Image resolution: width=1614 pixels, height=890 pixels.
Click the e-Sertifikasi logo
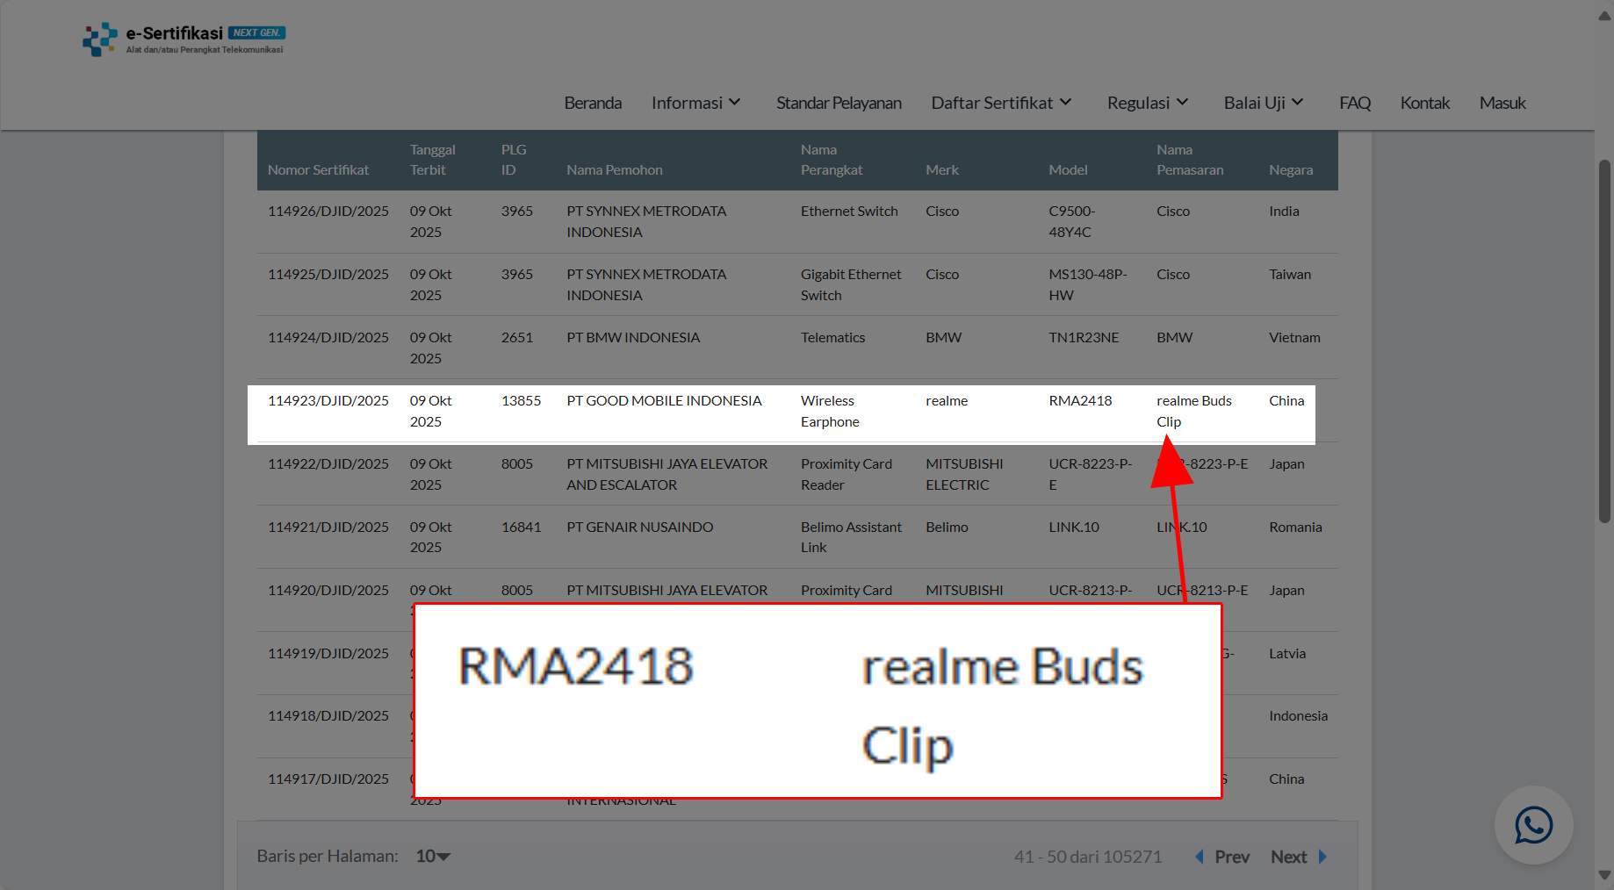coord(184,39)
